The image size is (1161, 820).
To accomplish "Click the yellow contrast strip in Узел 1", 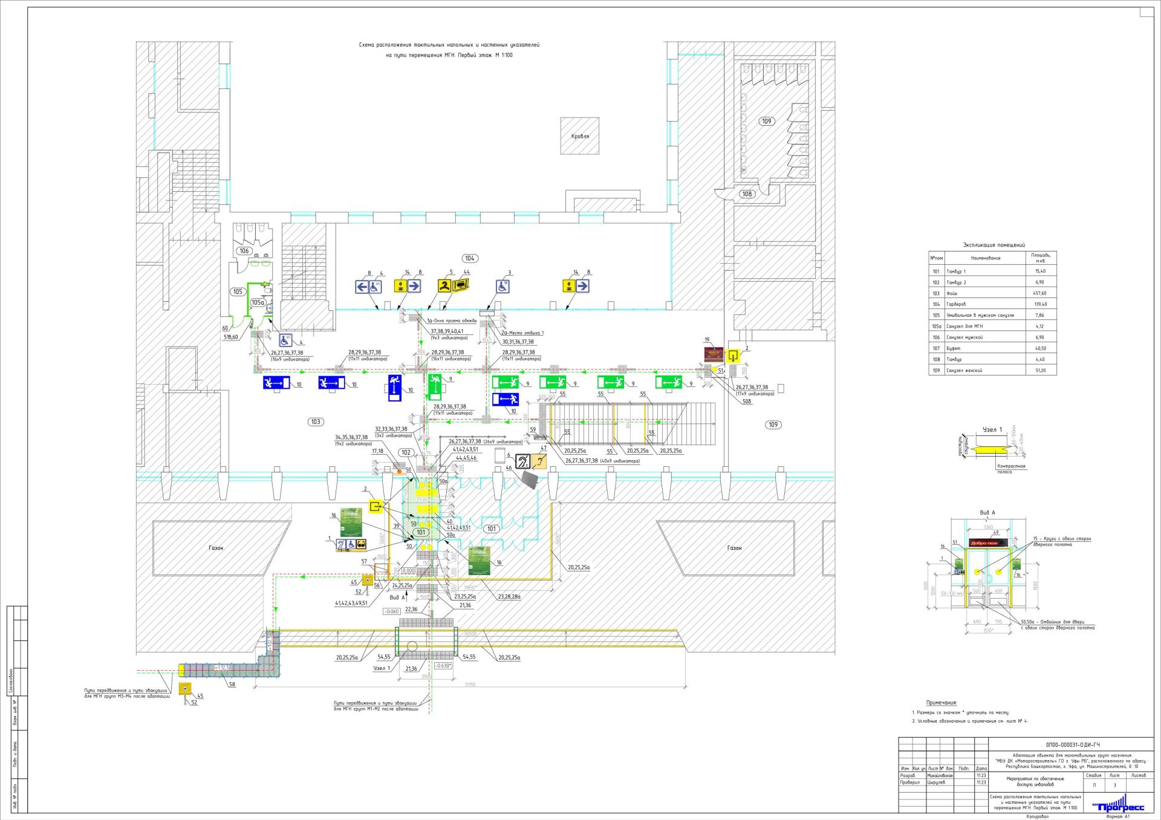I will 985,451.
